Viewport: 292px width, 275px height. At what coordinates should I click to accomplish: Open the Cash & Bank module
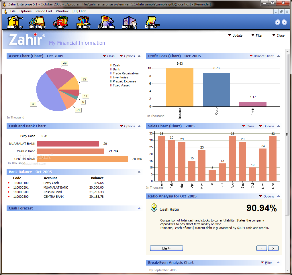pyautogui.click(x=106, y=22)
